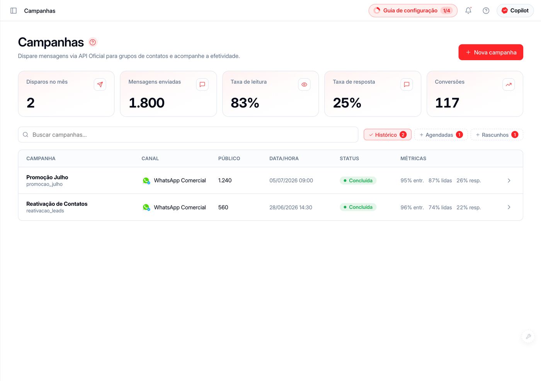
Task: Click the promocao_julho slug text
Action: (44, 184)
